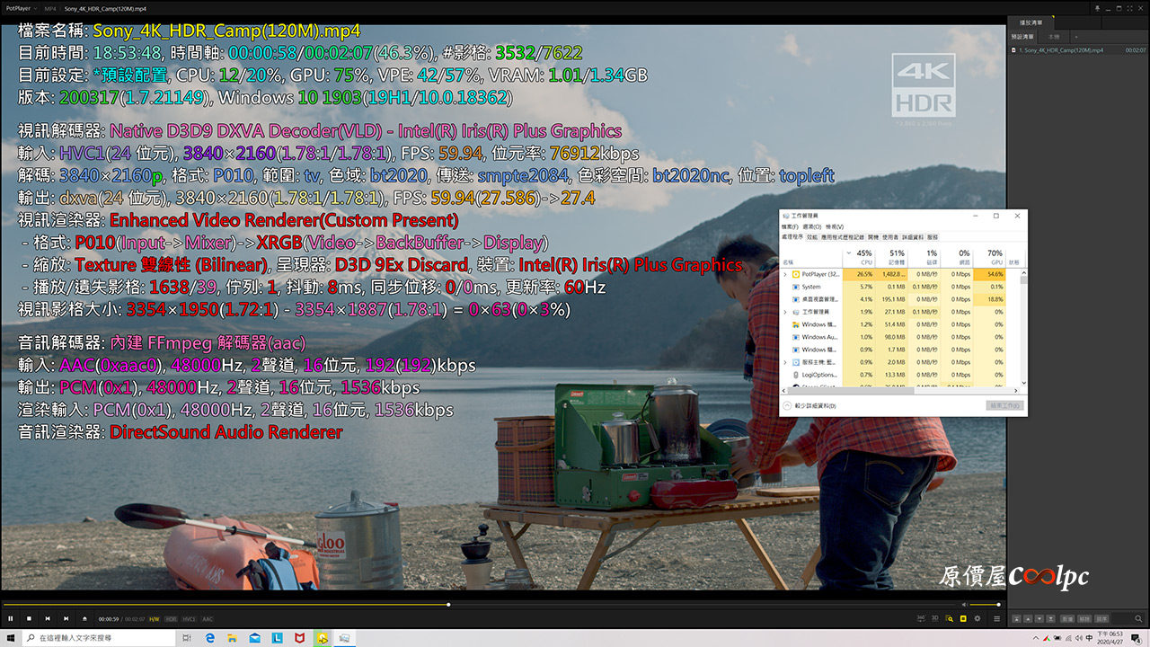Switch to 效能 tab in Task Manager
Image resolution: width=1150 pixels, height=647 pixels.
tap(812, 237)
